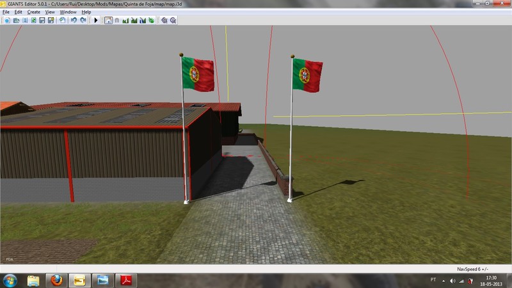Click the PT language indicator
The width and height of the screenshot is (512, 288).
tap(433, 280)
